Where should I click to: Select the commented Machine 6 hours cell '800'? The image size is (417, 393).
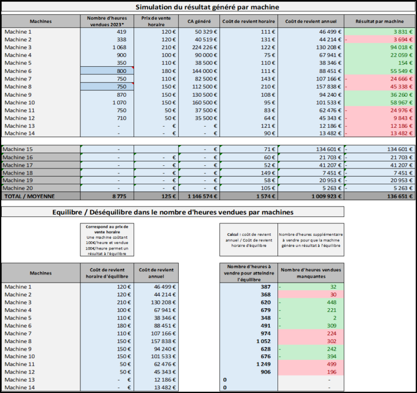tap(107, 71)
